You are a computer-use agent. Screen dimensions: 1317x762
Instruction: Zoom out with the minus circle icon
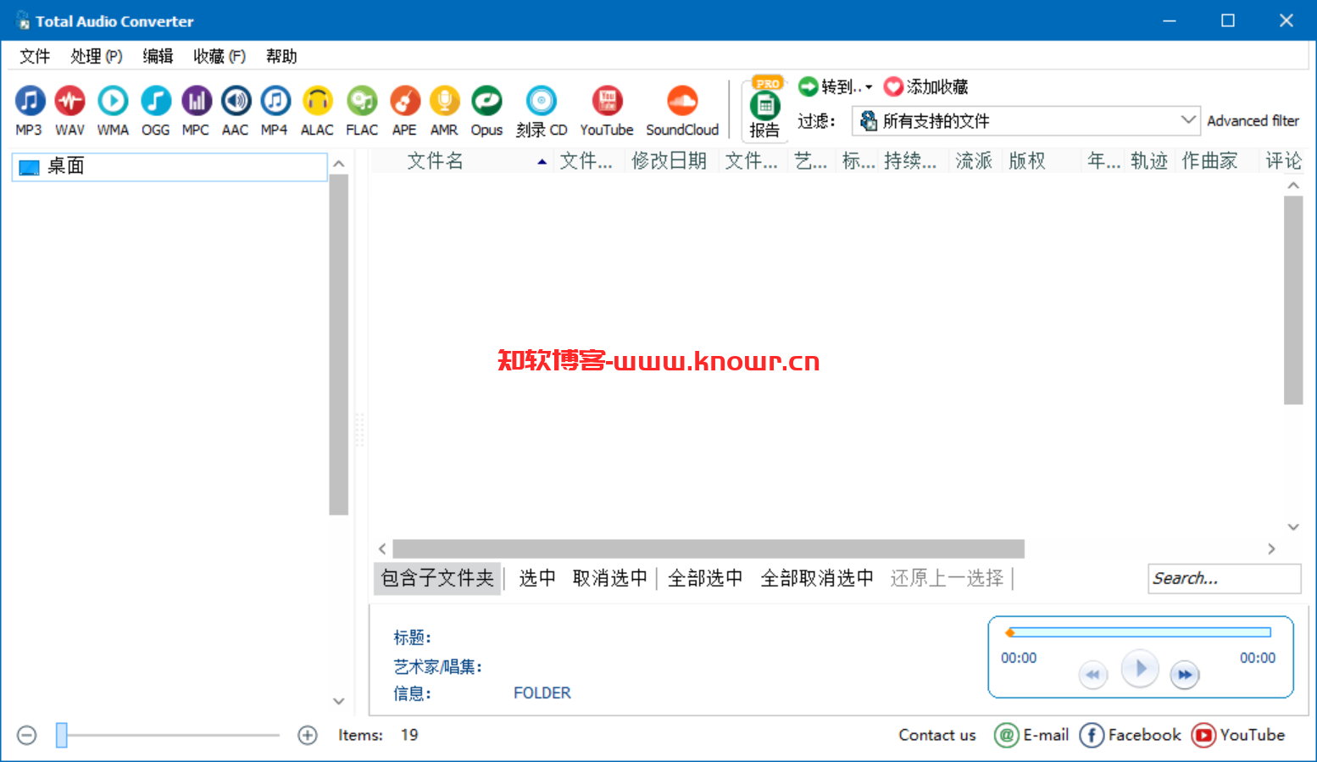27,735
